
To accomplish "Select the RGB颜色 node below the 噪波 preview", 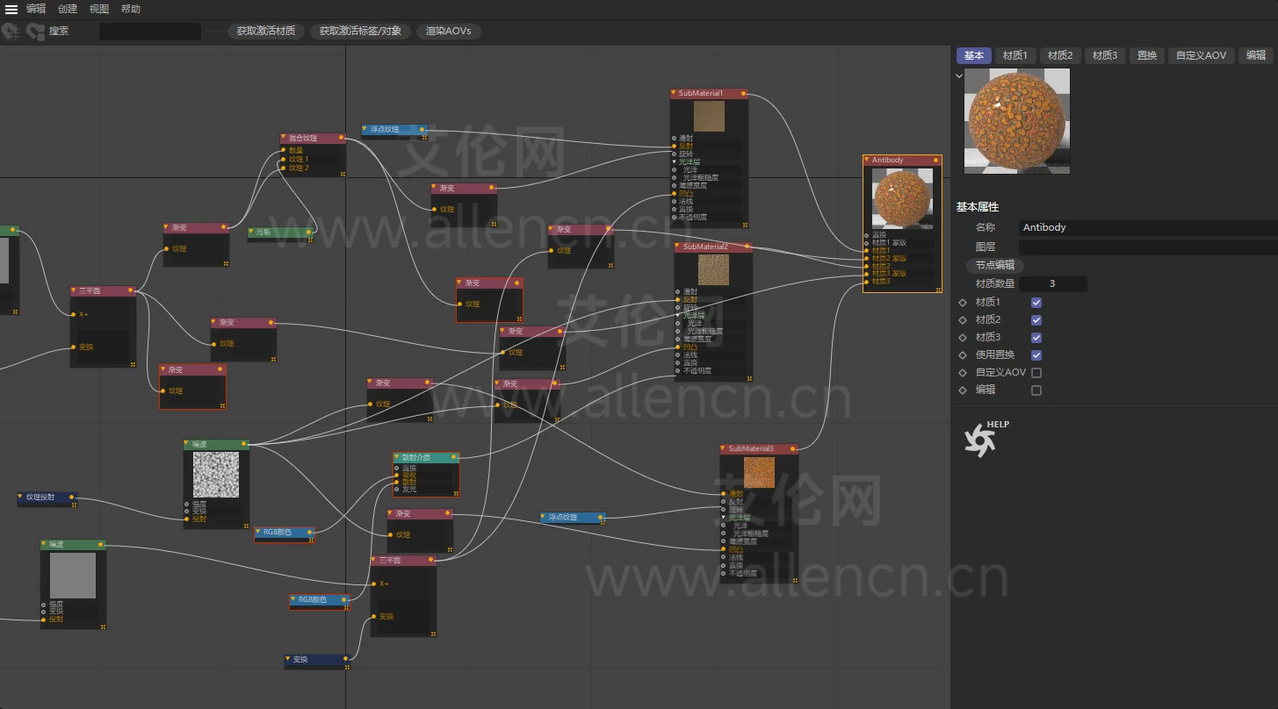I will click(x=283, y=532).
